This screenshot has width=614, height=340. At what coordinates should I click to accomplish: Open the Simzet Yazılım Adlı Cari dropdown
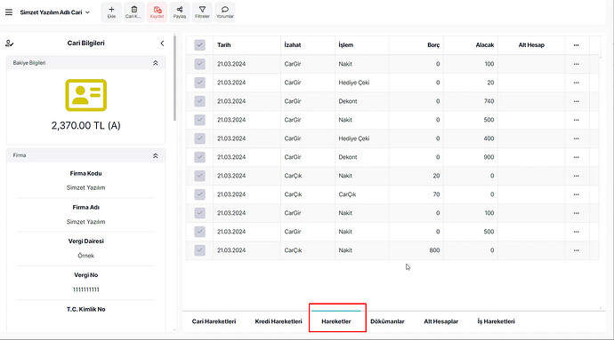pyautogui.click(x=55, y=12)
